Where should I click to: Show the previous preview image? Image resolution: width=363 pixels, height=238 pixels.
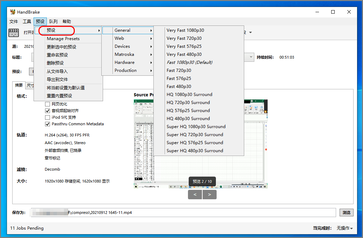click(195, 194)
